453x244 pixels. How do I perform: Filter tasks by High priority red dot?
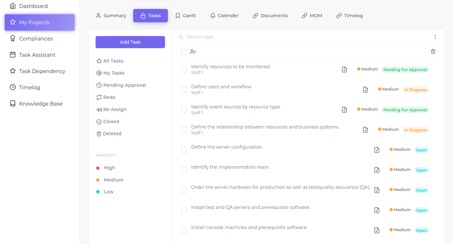[98, 168]
